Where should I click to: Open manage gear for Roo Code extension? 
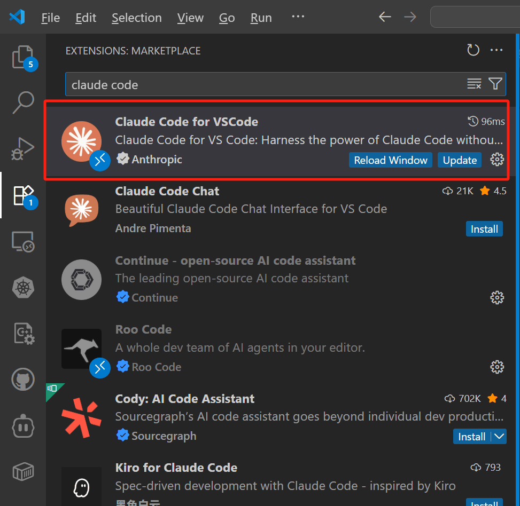pos(497,367)
